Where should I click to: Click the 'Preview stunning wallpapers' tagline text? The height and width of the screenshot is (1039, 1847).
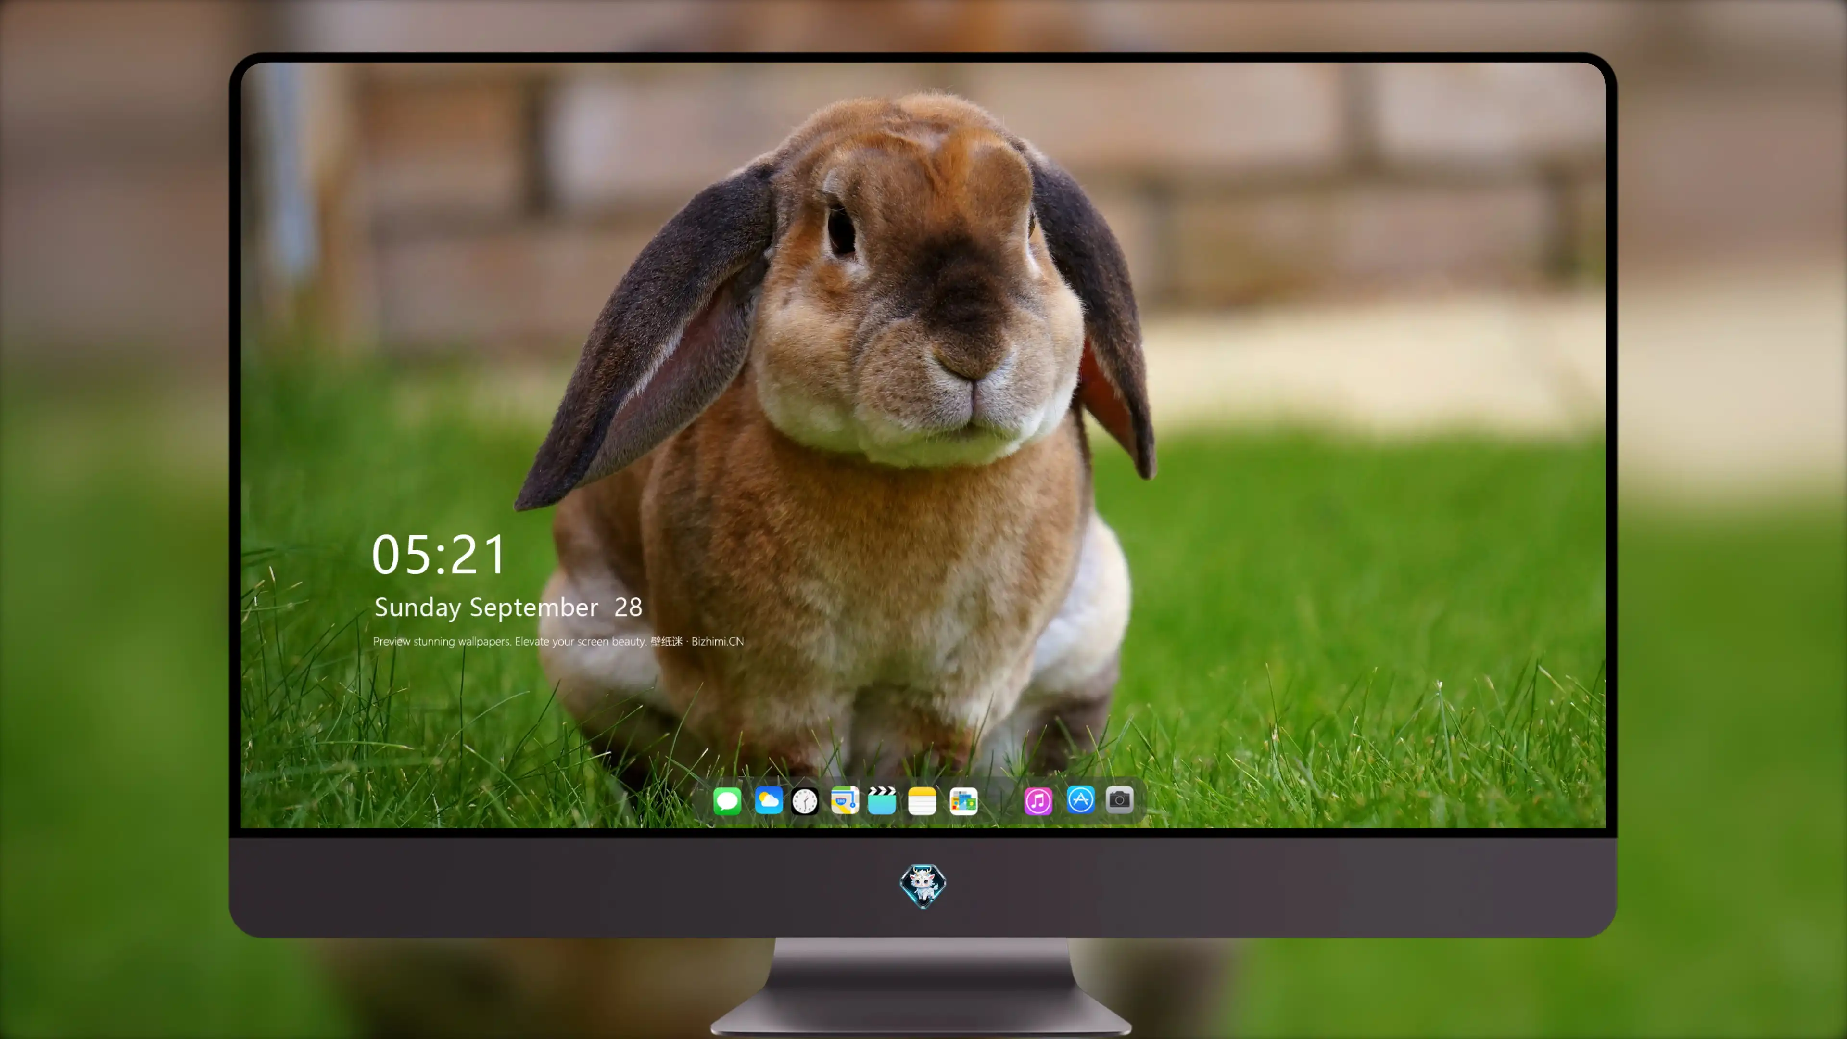(x=558, y=642)
